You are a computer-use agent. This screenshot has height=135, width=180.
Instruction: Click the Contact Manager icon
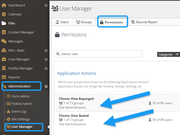[4, 32]
